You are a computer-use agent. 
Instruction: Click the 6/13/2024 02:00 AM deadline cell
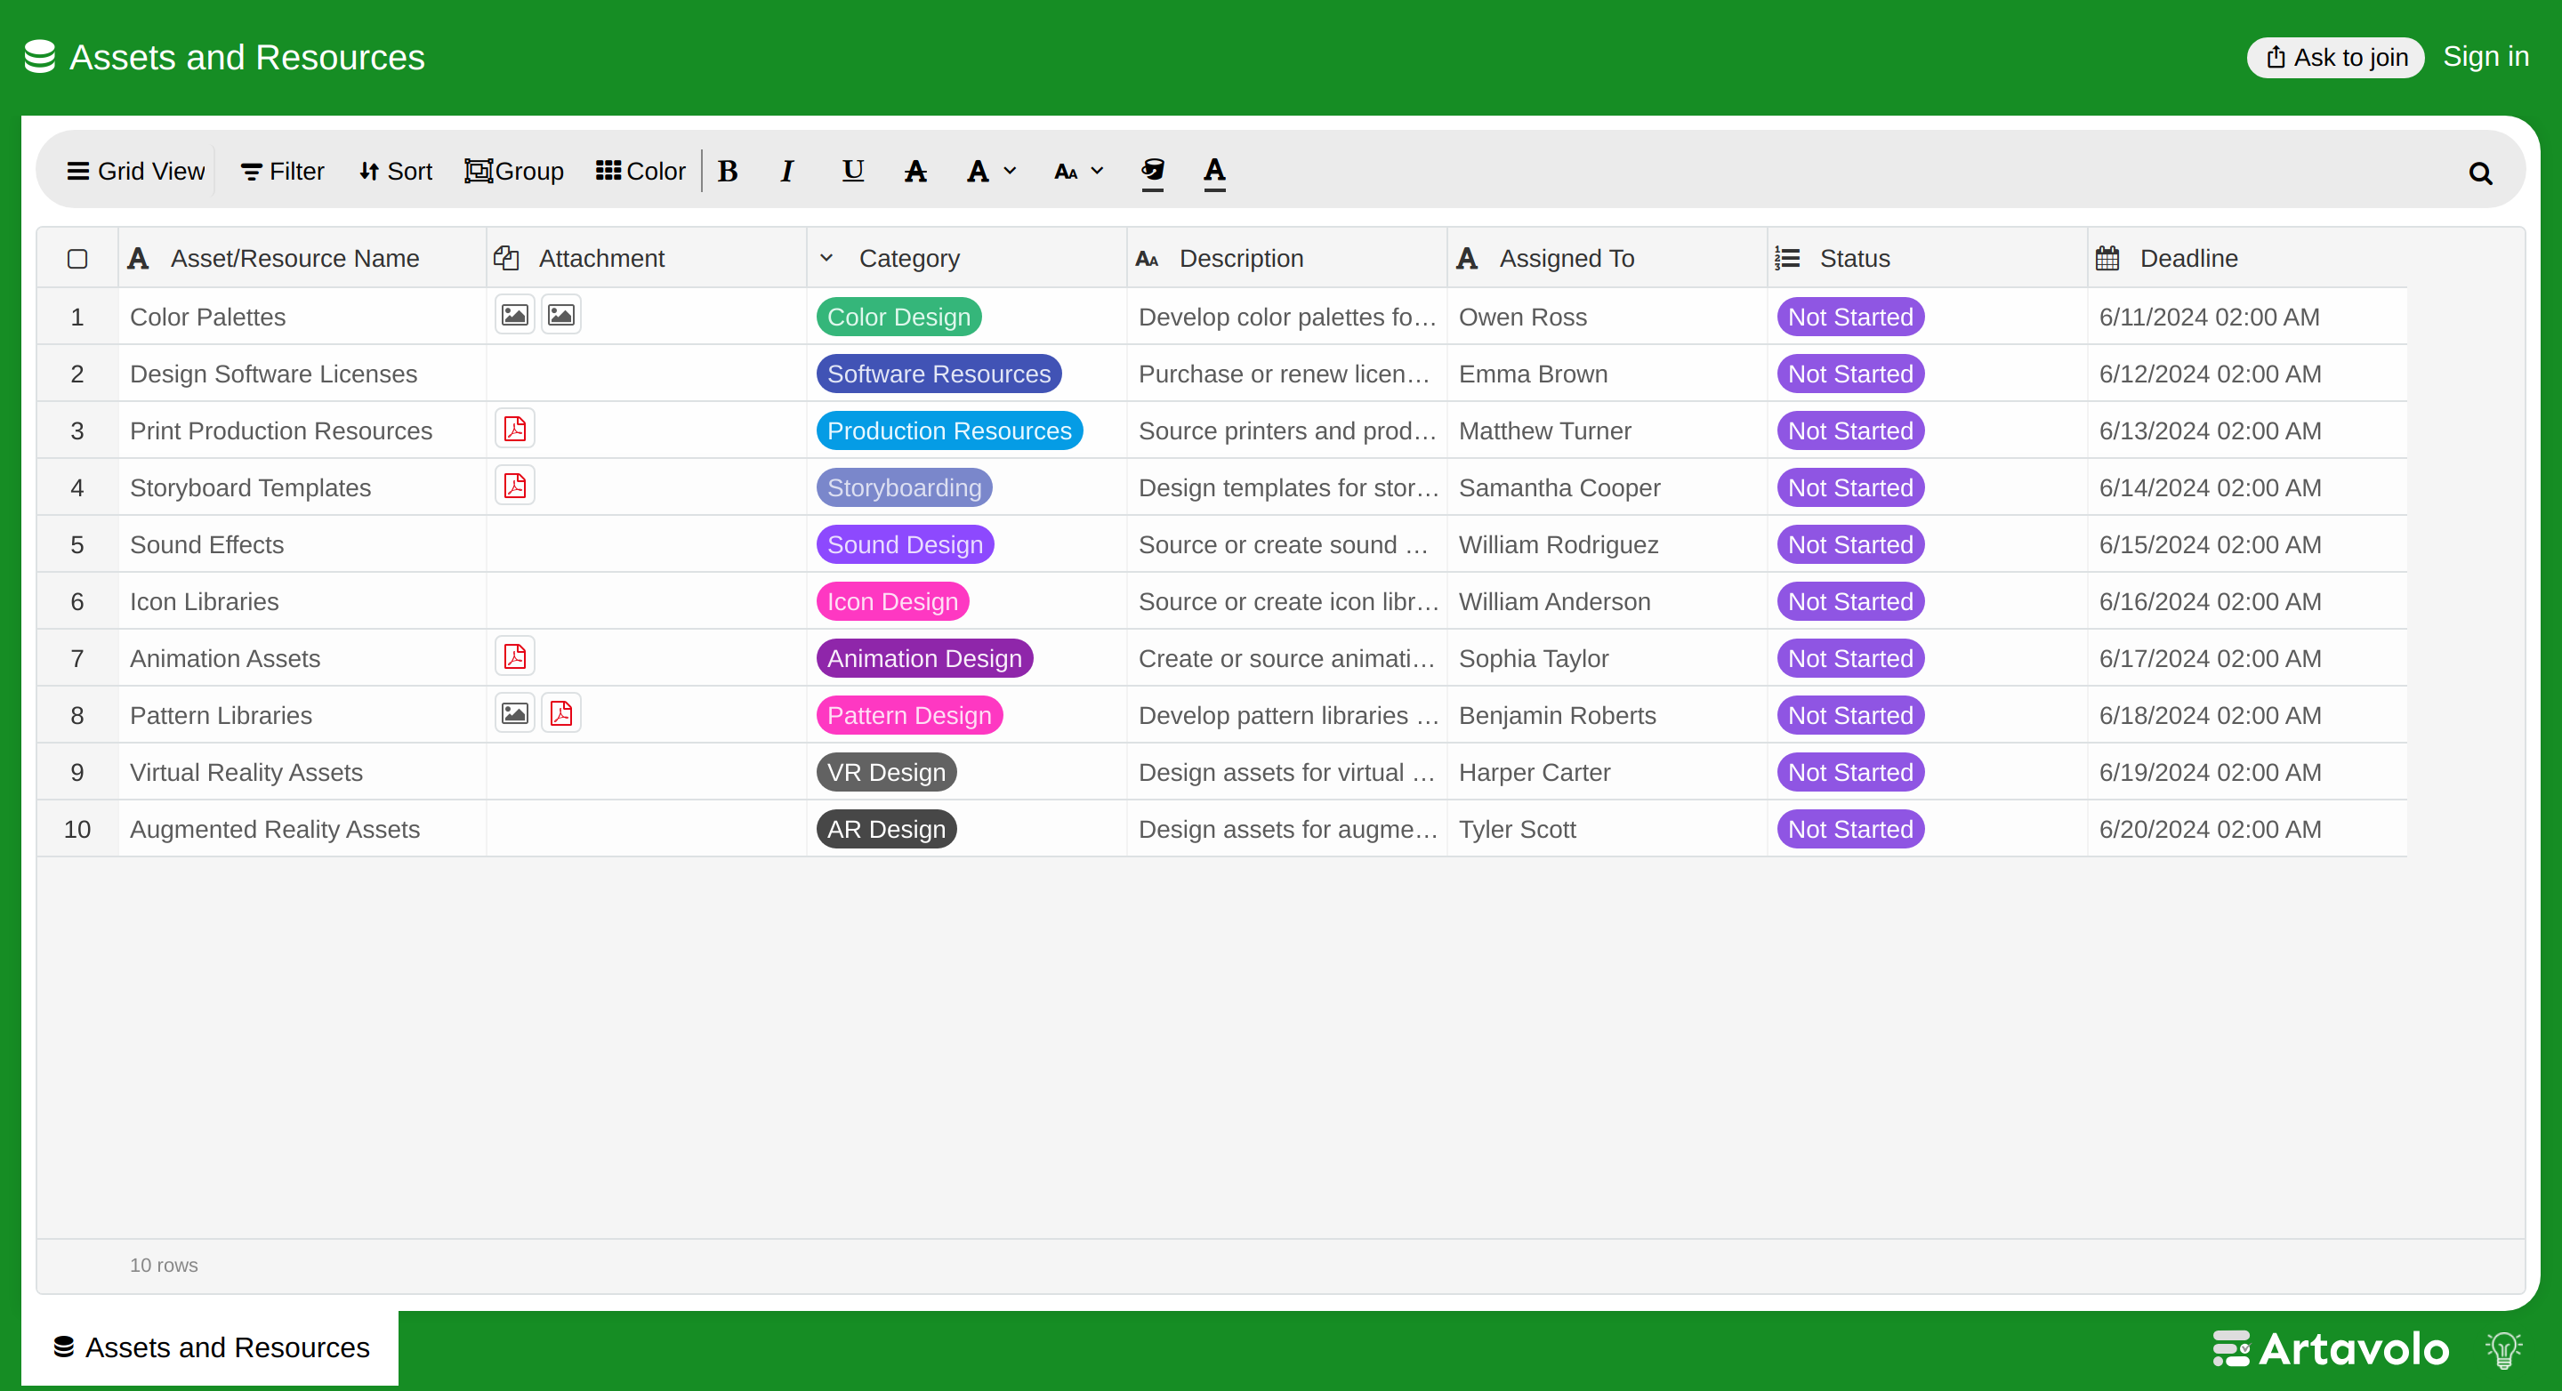click(x=2247, y=430)
